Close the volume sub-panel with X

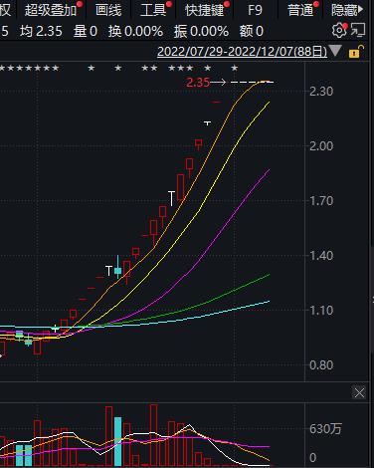click(359, 393)
